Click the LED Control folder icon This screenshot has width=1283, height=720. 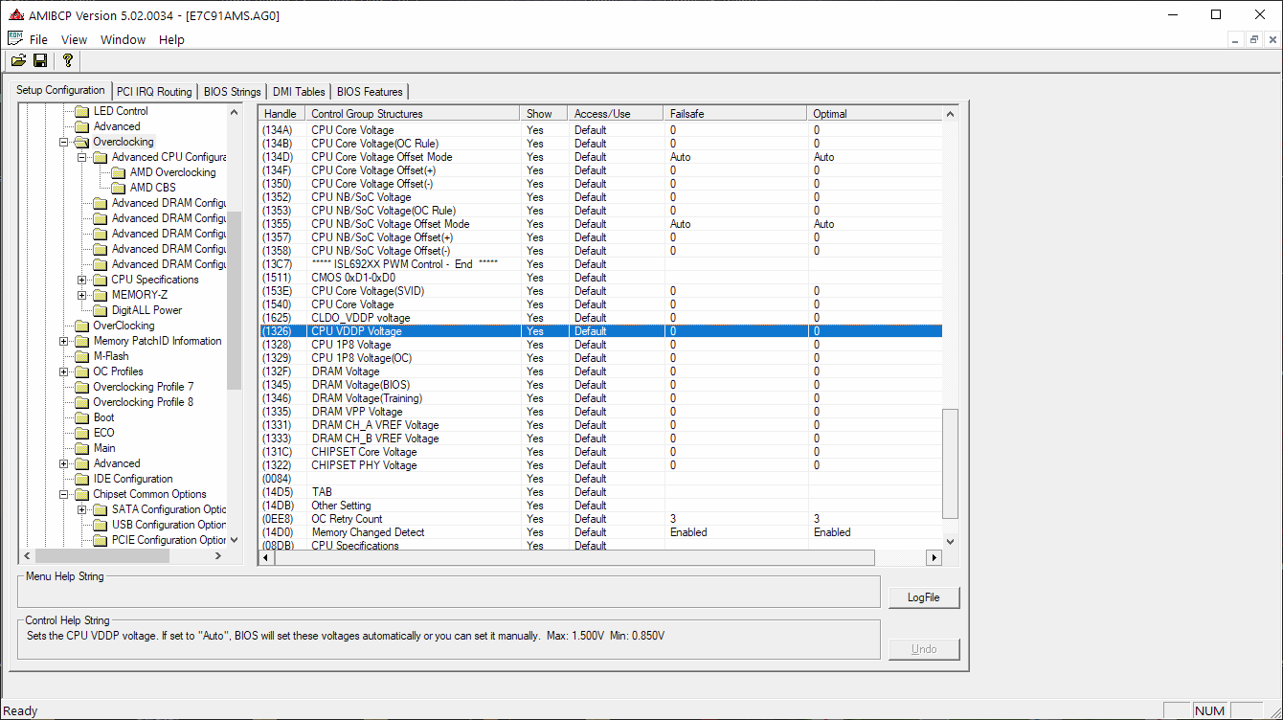point(82,111)
